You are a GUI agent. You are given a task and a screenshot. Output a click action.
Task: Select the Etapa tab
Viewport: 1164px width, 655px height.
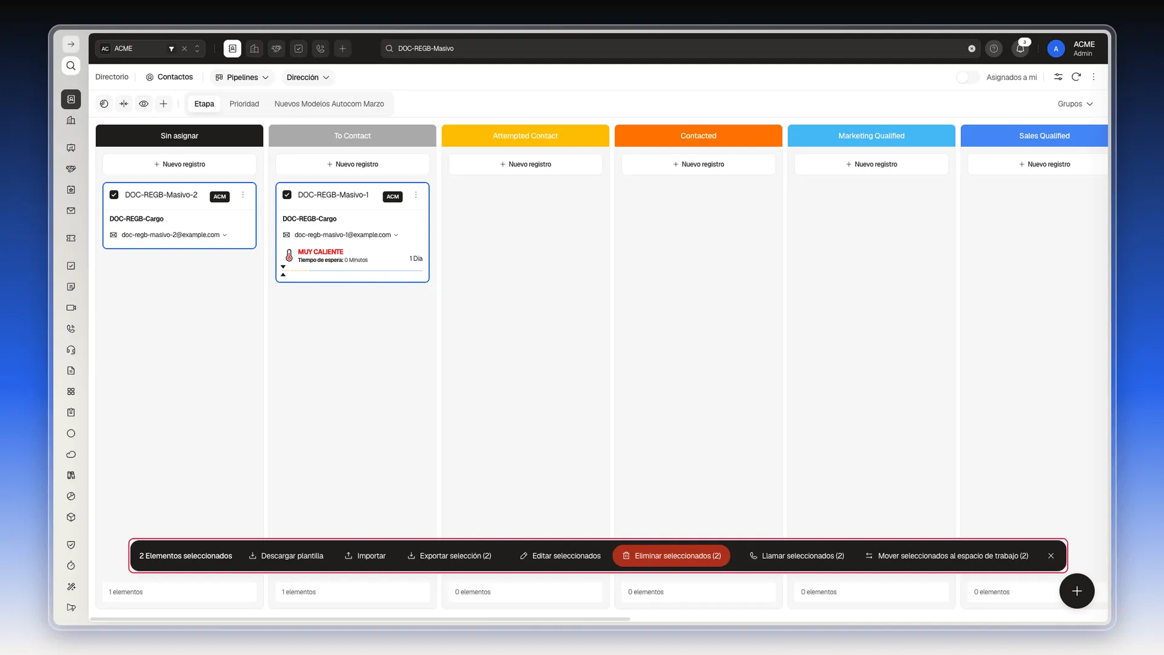point(204,104)
